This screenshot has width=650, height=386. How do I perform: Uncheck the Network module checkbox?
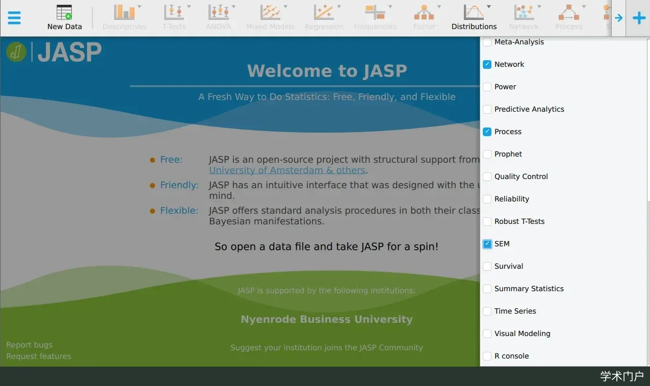pos(487,64)
